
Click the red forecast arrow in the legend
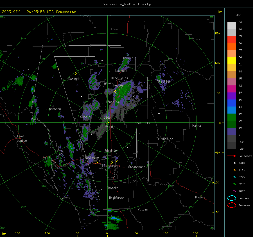pos(232,156)
